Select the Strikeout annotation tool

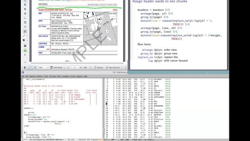coord(25,14)
